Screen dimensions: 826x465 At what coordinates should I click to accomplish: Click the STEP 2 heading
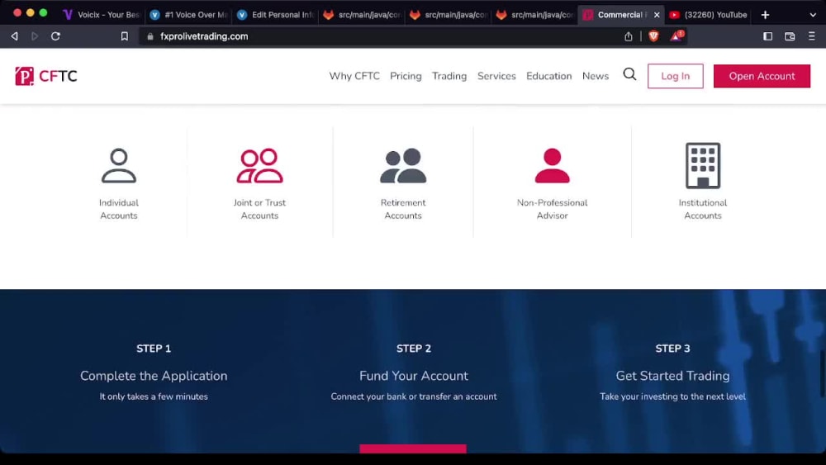[x=414, y=349]
